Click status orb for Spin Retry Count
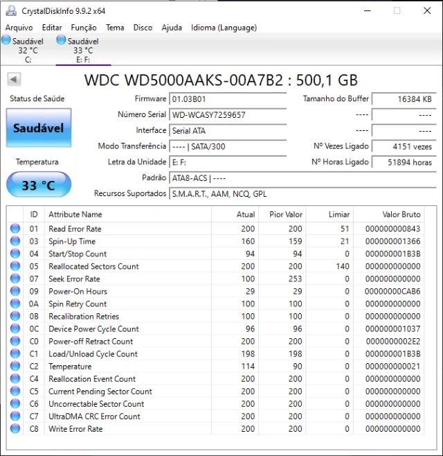 pos(15,304)
